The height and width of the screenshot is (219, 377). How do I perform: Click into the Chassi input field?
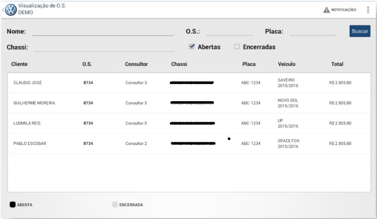[104, 48]
